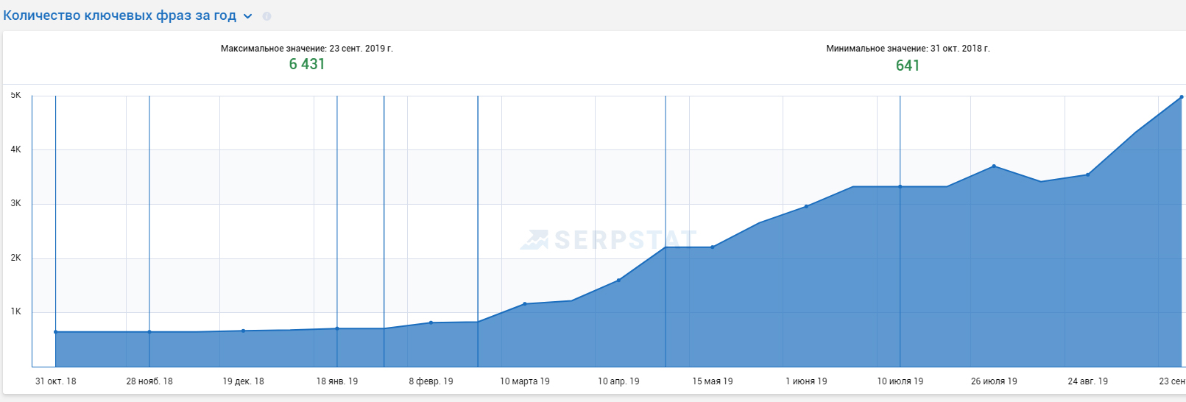This screenshot has height=402, width=1186.
Task: Select the peak data point above 26 июля 19
Action: [x=994, y=166]
